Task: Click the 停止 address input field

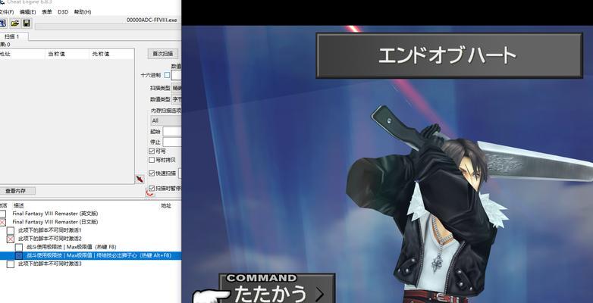Action: [x=172, y=142]
